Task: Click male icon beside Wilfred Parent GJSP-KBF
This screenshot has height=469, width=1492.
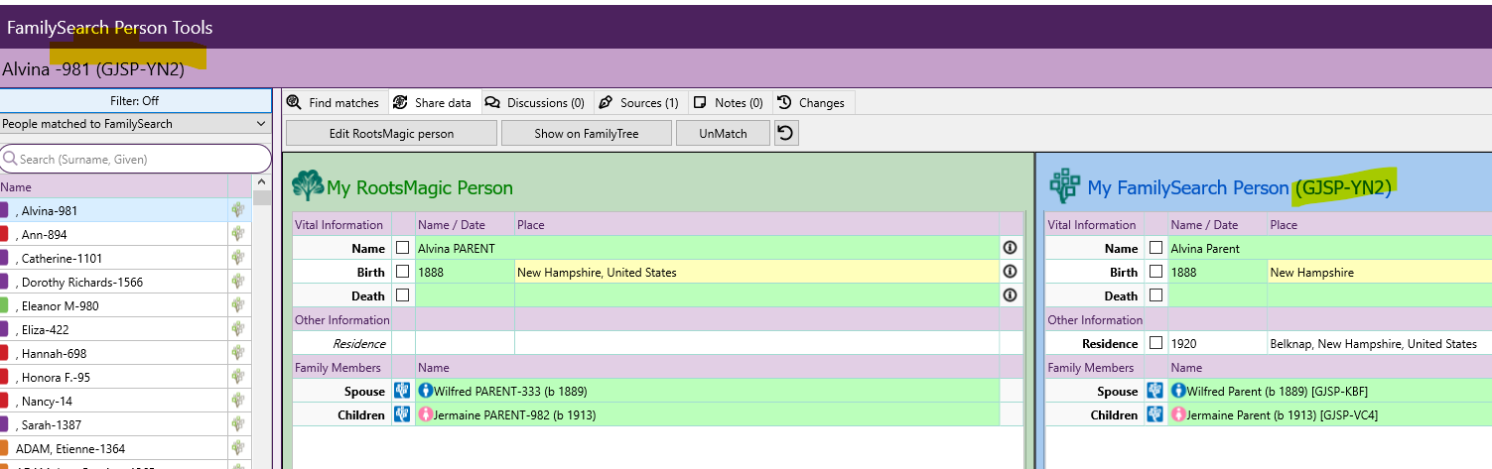Action: pos(1179,391)
